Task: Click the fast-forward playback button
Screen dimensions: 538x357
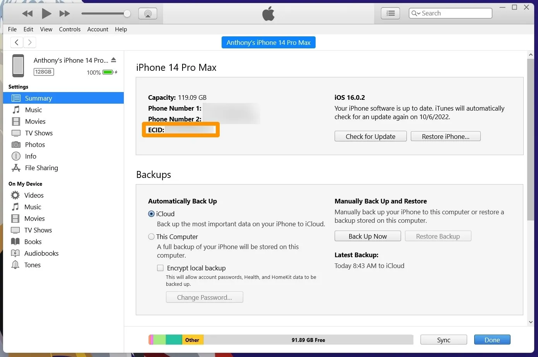Action: 65,14
